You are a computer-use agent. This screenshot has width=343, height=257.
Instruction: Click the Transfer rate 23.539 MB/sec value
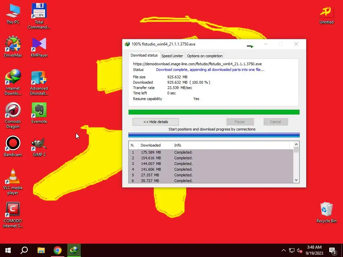180,88
